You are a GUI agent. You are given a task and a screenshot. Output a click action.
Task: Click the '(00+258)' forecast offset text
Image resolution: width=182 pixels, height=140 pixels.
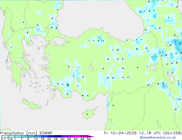[173, 133]
